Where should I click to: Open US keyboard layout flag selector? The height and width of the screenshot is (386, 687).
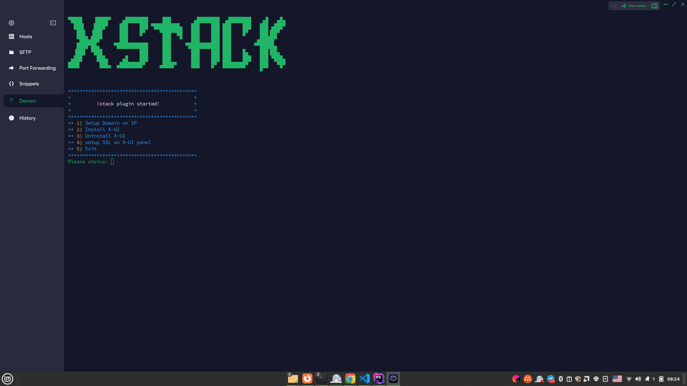click(x=617, y=379)
